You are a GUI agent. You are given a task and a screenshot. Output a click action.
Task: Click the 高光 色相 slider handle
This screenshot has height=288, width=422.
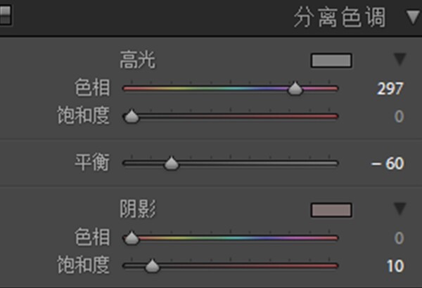pyautogui.click(x=295, y=89)
